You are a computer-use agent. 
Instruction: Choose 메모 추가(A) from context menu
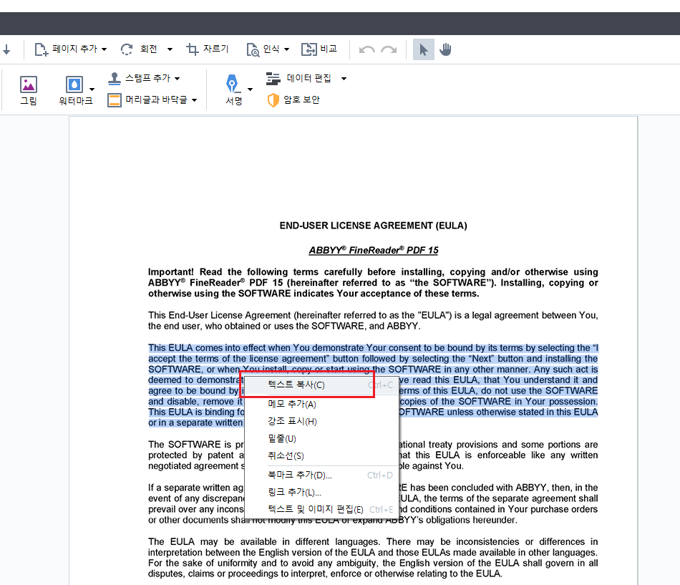[322, 404]
